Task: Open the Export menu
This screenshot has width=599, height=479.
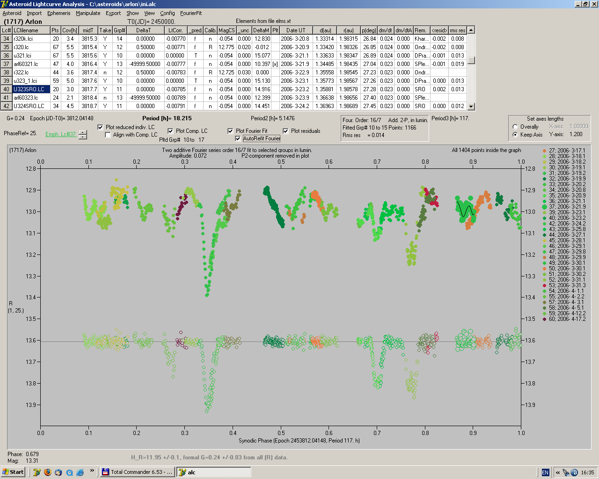Action: pyautogui.click(x=113, y=13)
